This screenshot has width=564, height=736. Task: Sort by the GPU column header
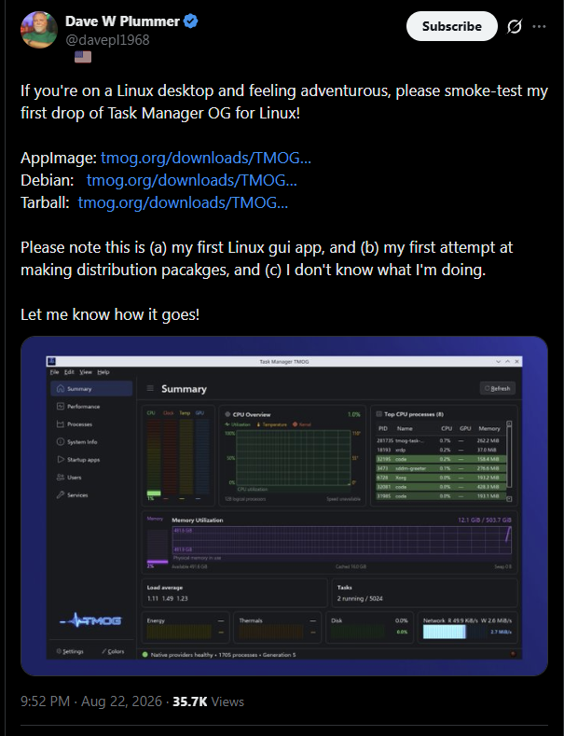pos(465,428)
